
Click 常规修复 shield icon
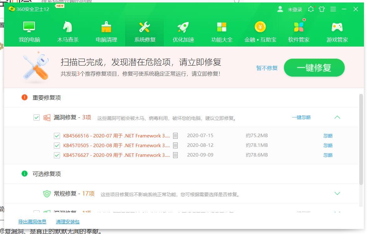(x=47, y=194)
